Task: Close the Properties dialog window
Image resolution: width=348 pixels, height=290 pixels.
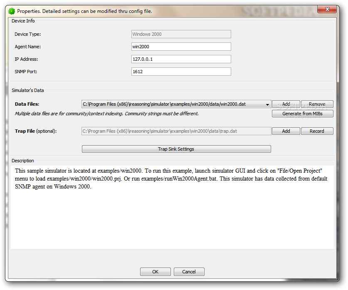Action: (327, 9)
